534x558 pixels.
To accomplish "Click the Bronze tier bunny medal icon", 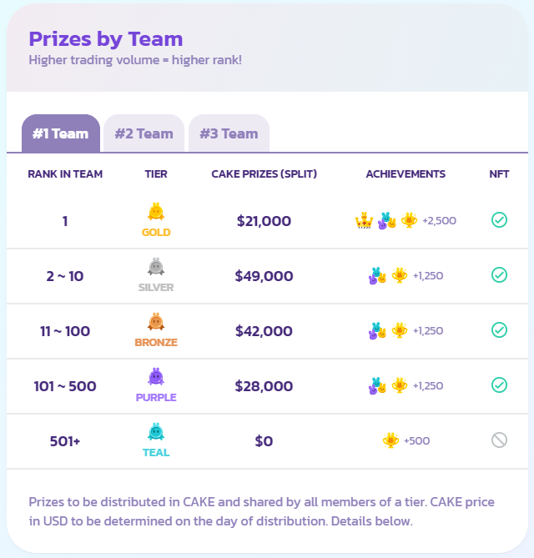I will pos(156,322).
